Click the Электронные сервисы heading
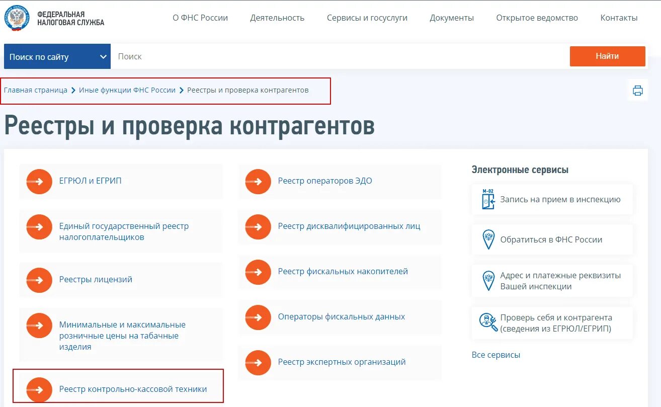Image resolution: width=661 pixels, height=407 pixels. 520,170
